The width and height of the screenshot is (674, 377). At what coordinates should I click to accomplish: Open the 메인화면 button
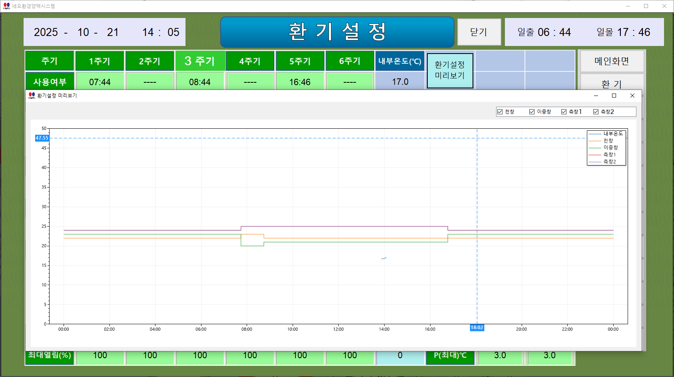(612, 61)
